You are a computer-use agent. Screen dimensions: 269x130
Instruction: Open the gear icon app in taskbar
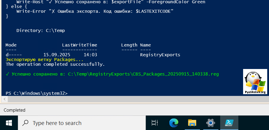[211, 123]
